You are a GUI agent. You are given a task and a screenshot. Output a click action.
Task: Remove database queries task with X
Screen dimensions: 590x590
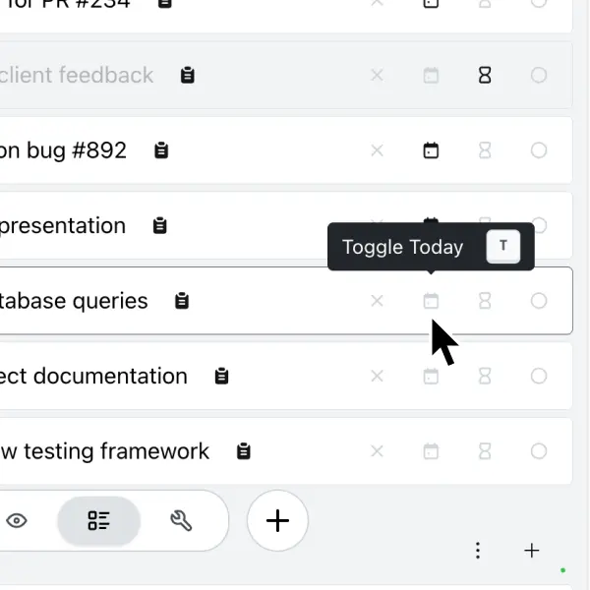[x=377, y=301]
